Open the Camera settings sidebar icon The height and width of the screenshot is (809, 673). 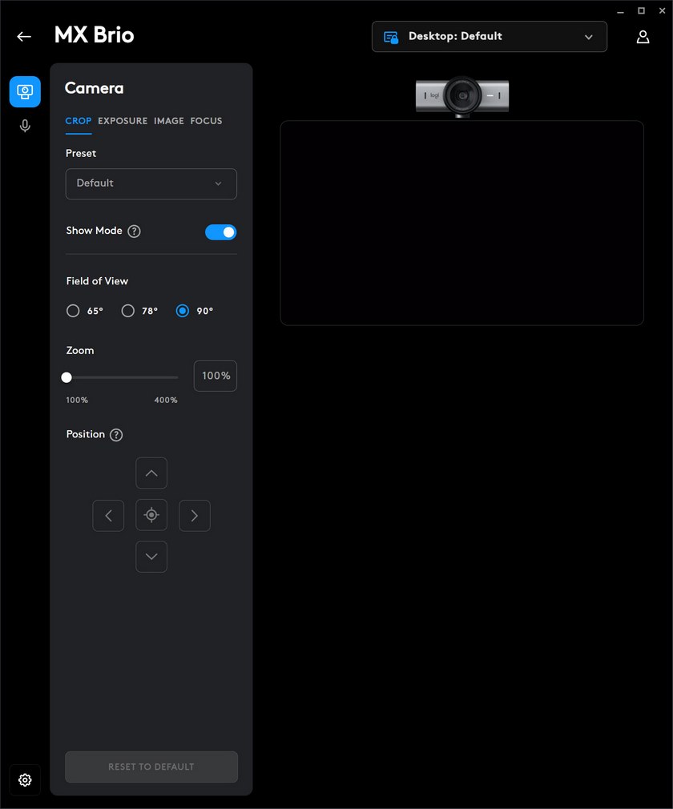[25, 92]
